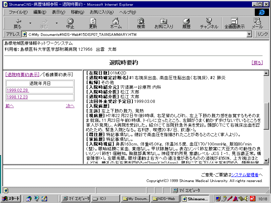Open the ファイル(F) menu
Screen dimensions: 271x203
(18, 12)
